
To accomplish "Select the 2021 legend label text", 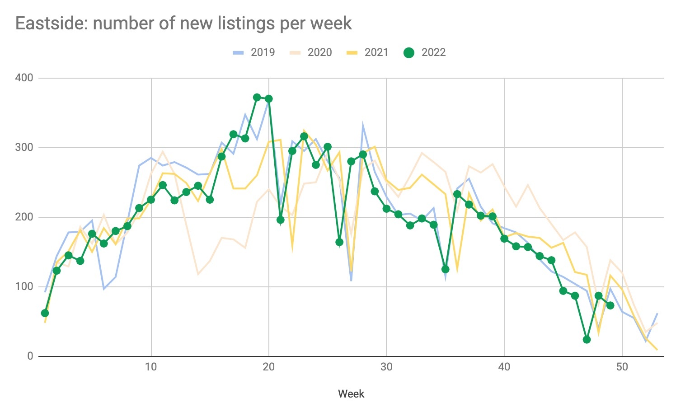I will point(376,52).
